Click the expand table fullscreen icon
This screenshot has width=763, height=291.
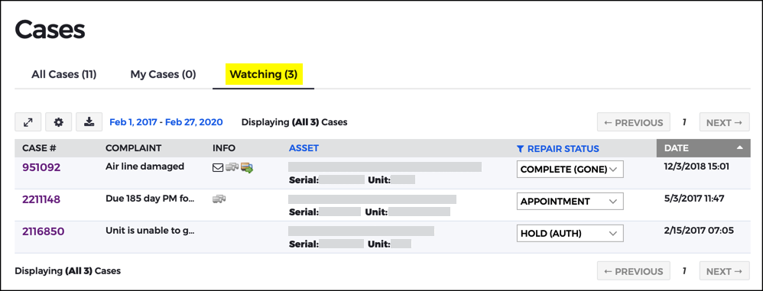coord(28,122)
